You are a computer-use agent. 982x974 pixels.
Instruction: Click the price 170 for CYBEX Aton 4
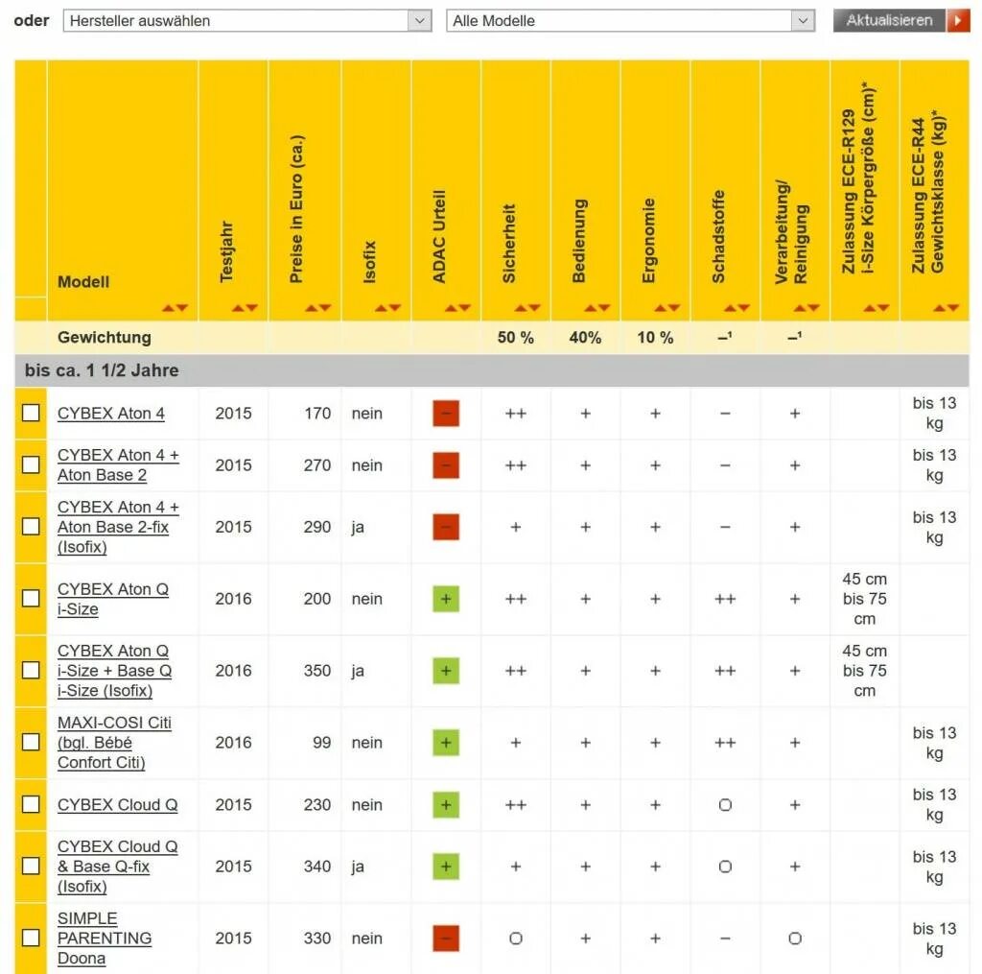(317, 413)
